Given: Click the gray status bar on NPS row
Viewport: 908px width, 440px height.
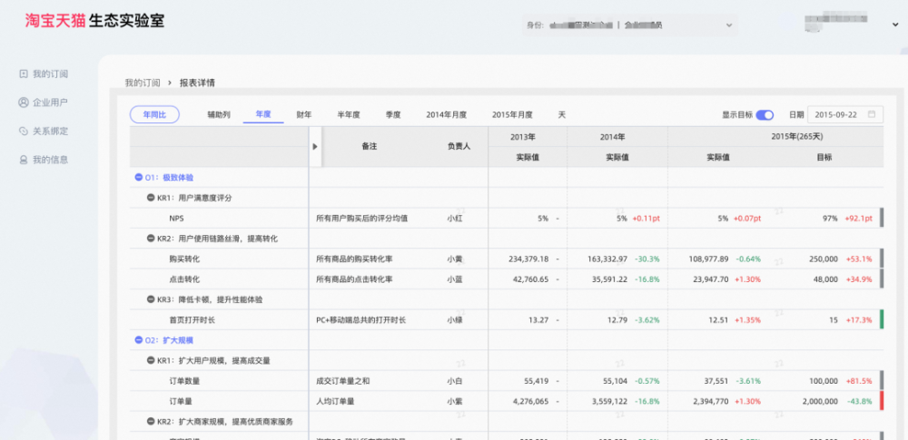Looking at the screenshot, I should pos(882,219).
